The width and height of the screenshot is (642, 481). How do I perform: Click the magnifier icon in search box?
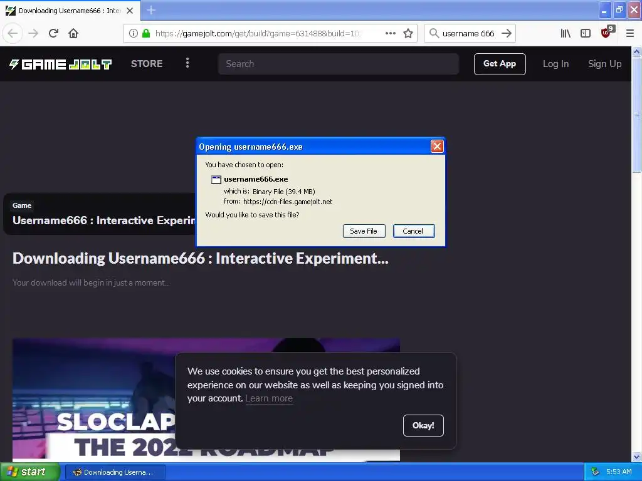434,33
